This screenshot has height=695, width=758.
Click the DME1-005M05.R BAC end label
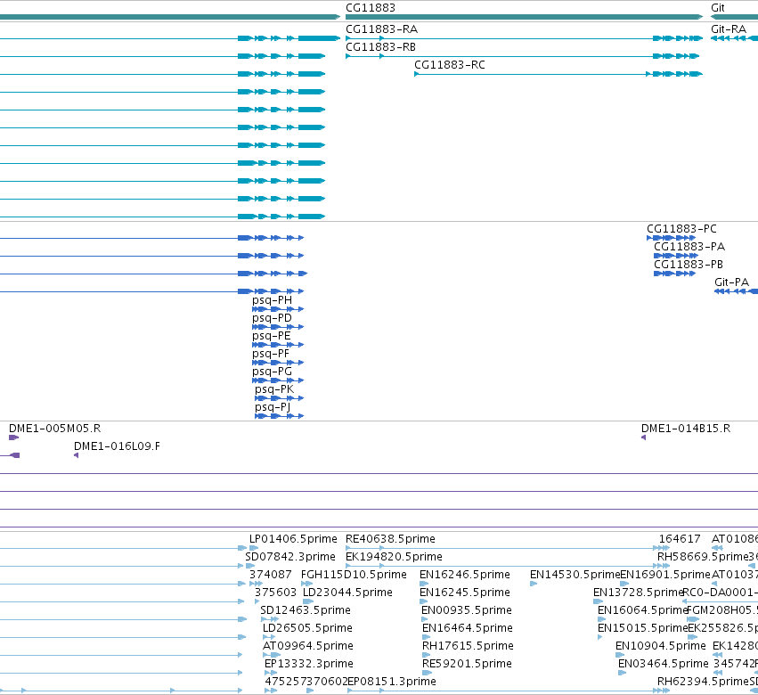54,429
